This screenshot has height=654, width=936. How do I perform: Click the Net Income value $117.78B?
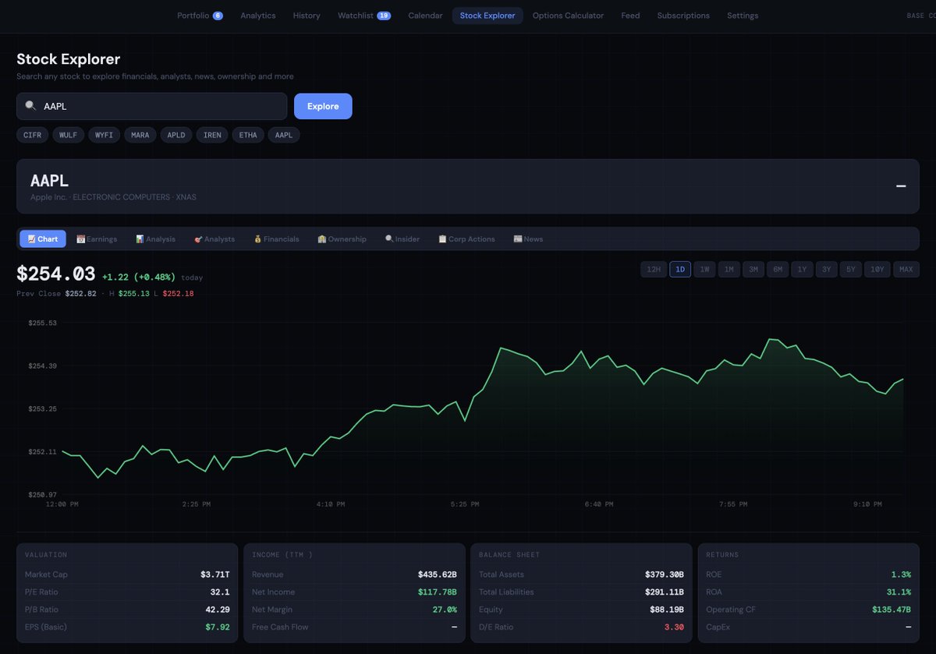point(438,592)
